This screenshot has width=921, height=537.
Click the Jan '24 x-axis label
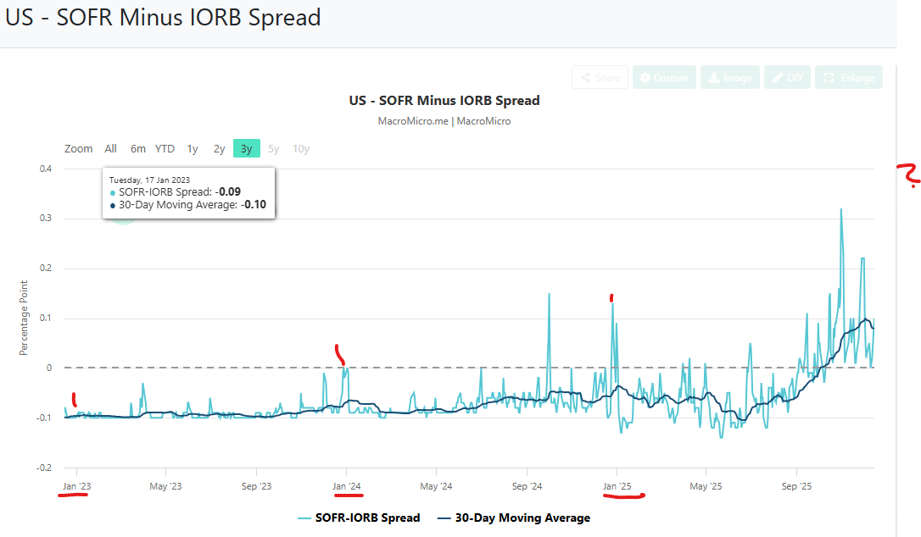[x=346, y=486]
